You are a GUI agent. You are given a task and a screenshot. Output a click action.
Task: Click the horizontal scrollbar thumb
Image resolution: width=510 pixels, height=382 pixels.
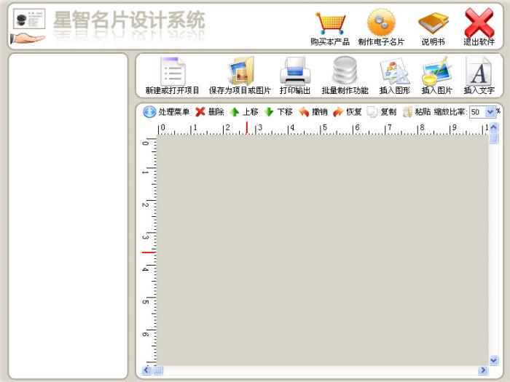(x=158, y=370)
